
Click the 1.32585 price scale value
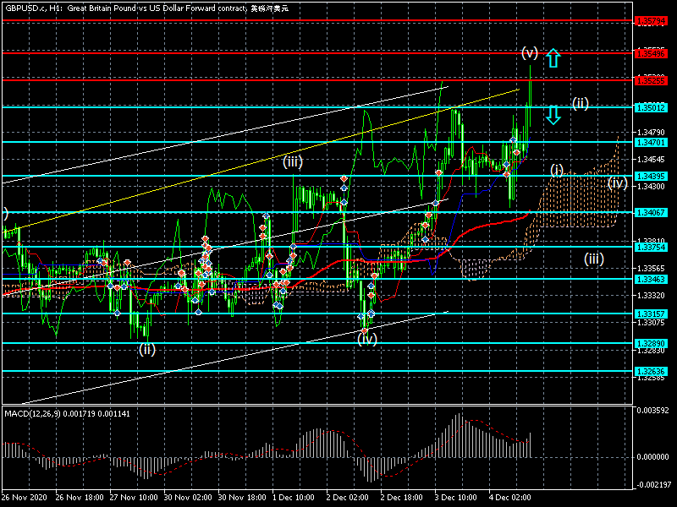coord(651,378)
